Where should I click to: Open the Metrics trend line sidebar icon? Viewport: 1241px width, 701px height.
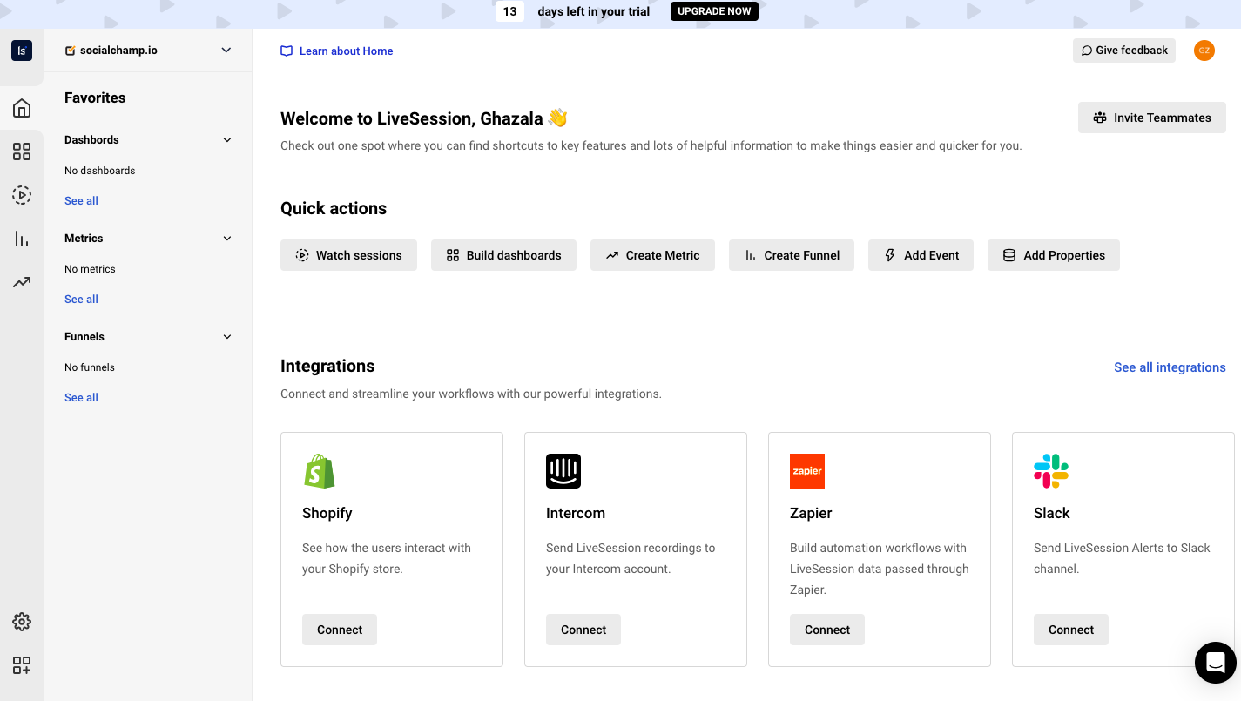pos(22,282)
